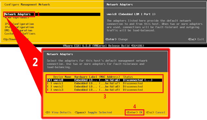207x120 pixels.
Task: Click the Hardware Label column header
Action: [86, 77]
